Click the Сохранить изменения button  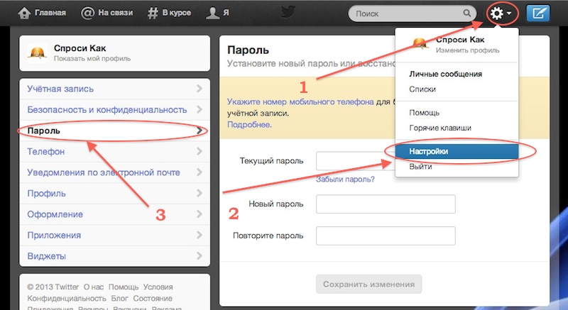(368, 284)
